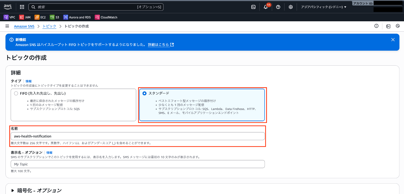Click the 詳細 section heading

coord(16,73)
